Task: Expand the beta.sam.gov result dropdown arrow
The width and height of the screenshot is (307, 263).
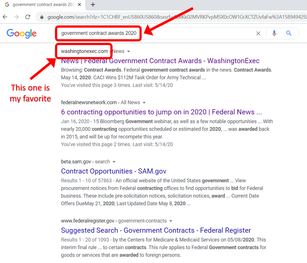Action: (x=114, y=162)
